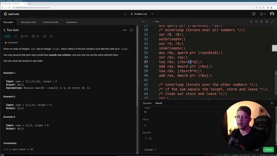Click the browser side panel icon
277x156 pixels.
[x=268, y=8]
